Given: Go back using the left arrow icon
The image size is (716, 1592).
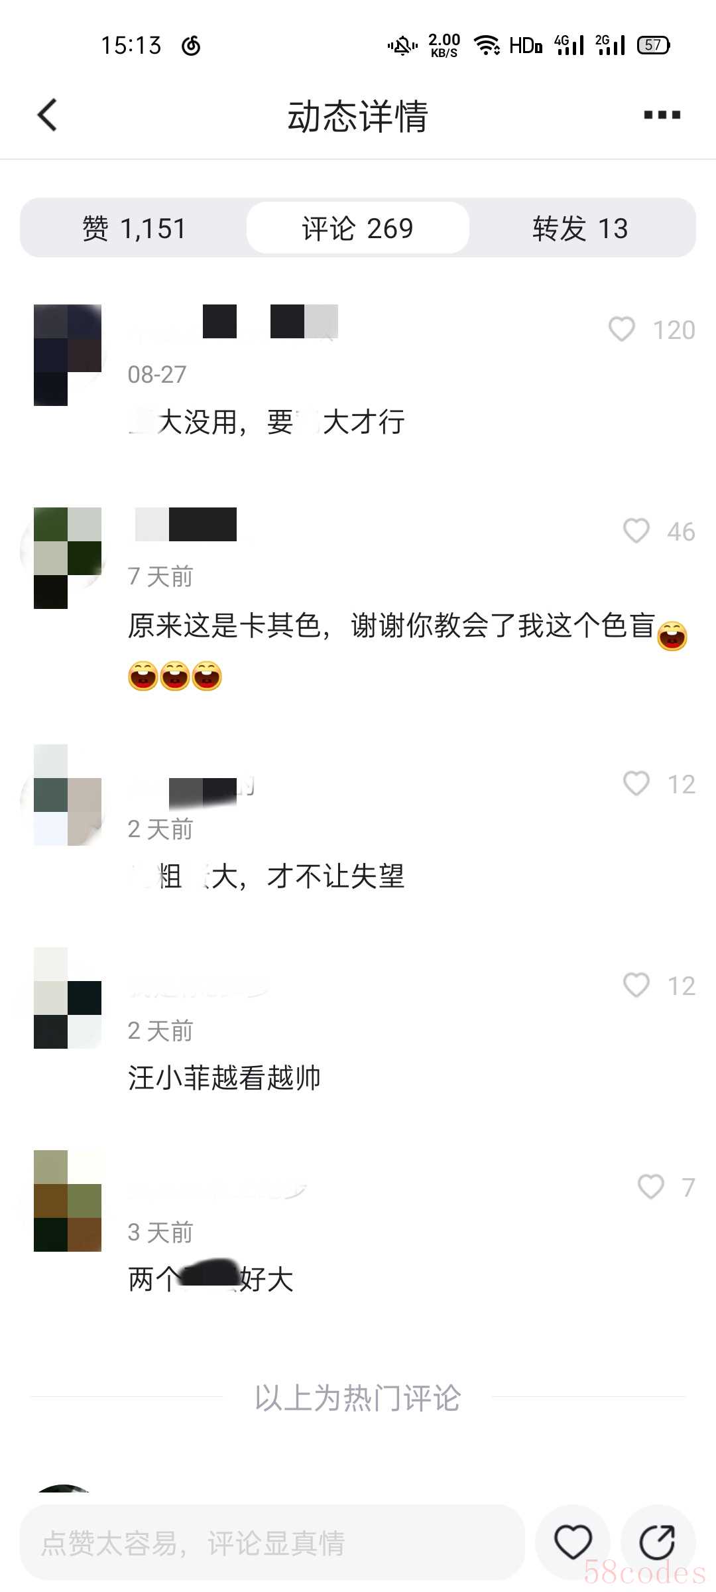Looking at the screenshot, I should [47, 115].
